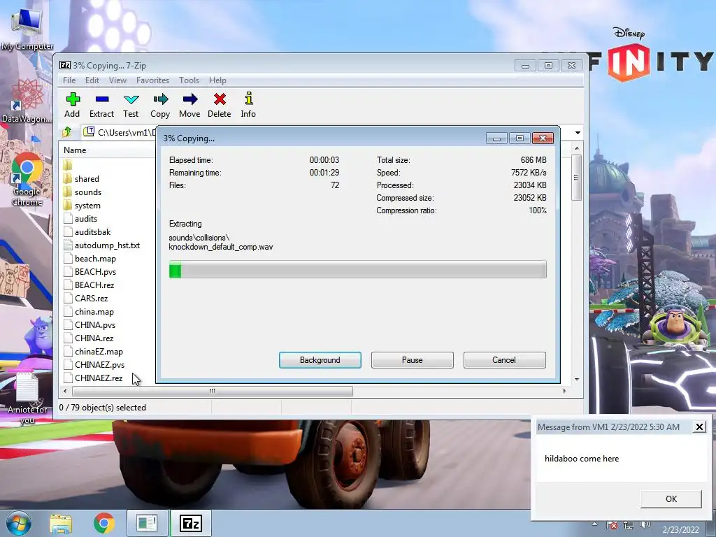Viewport: 716px width, 537px height.
Task: Click the volume icon in system tray
Action: click(645, 525)
